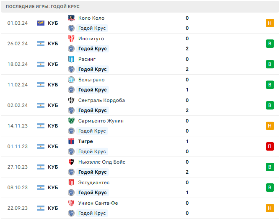Screen dimensions: 280x219
Task: Click the Instituto team crest
Action: click(x=71, y=39)
